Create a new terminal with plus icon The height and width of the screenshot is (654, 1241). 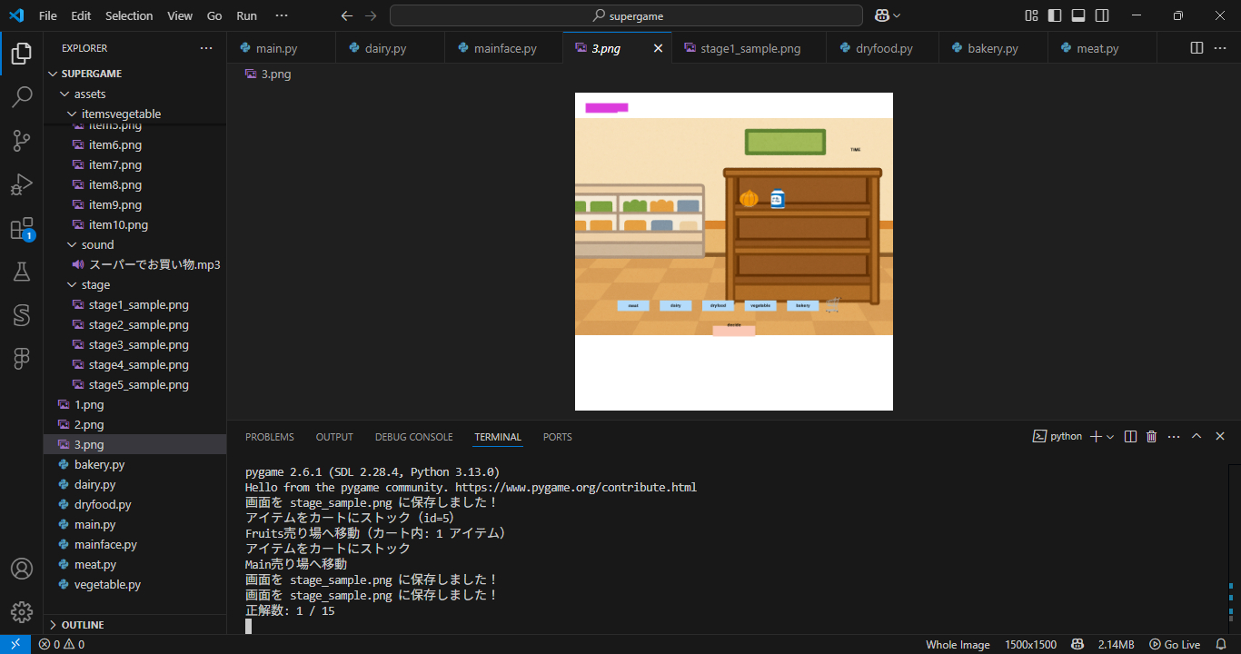point(1096,437)
